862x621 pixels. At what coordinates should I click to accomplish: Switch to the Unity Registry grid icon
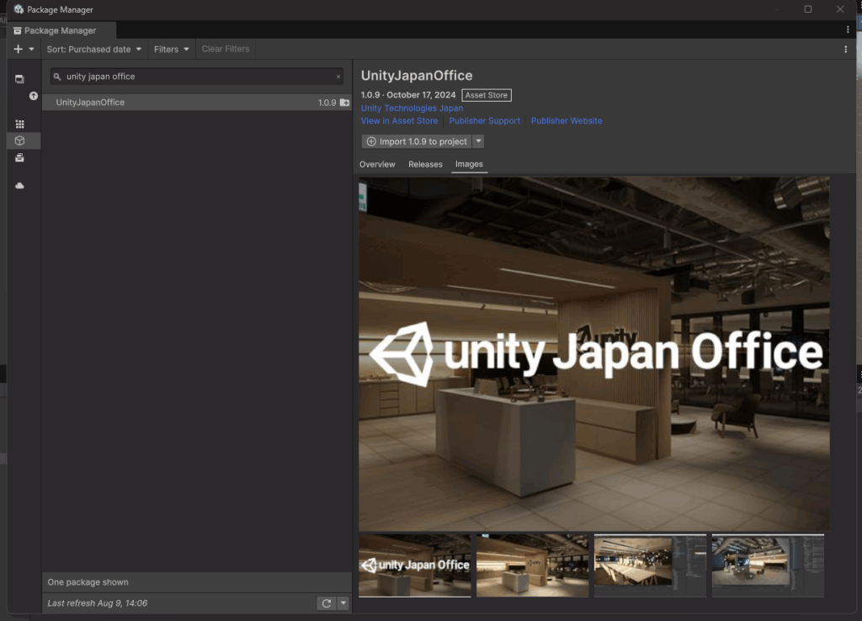coord(20,125)
